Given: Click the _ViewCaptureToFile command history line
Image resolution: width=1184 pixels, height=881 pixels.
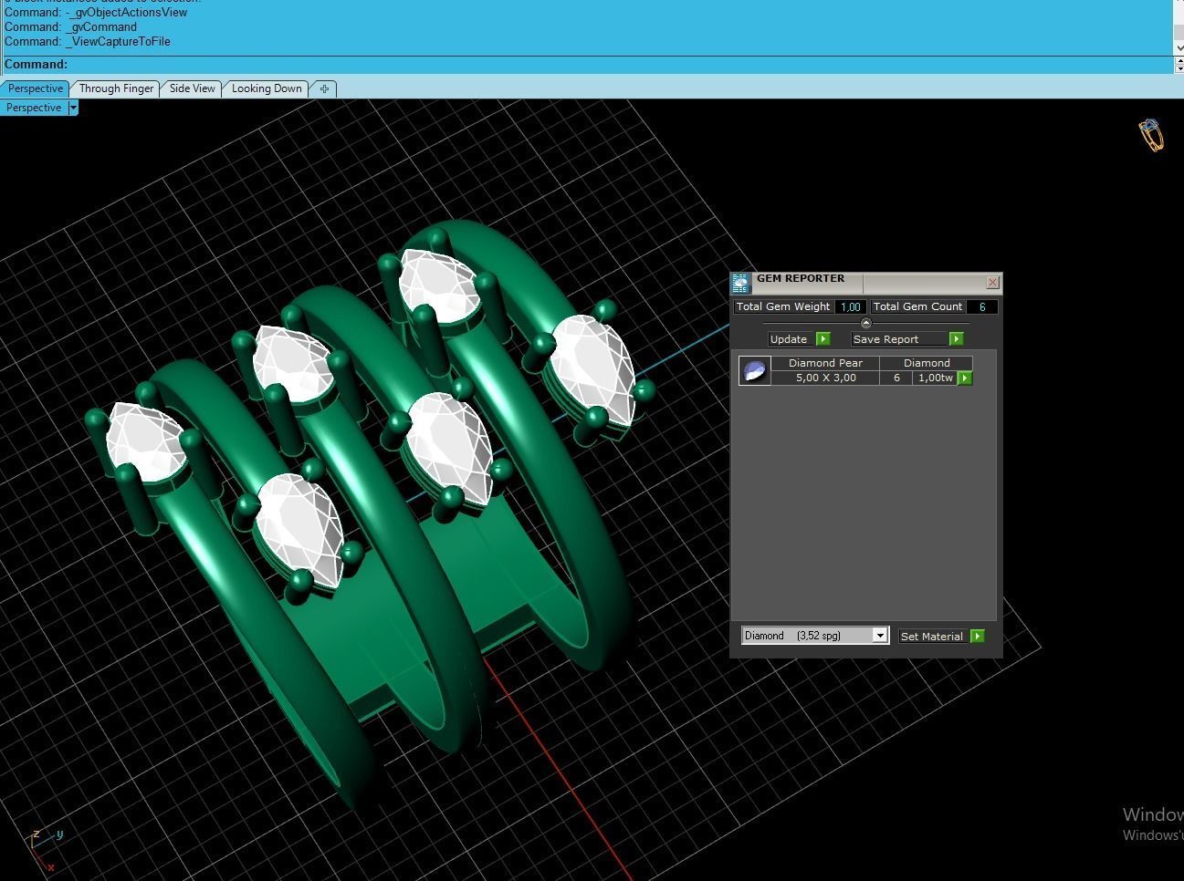Looking at the screenshot, I should click(x=88, y=42).
